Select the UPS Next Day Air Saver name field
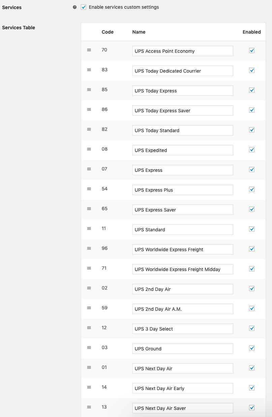Screen dimensions: 272x417 point(182,408)
